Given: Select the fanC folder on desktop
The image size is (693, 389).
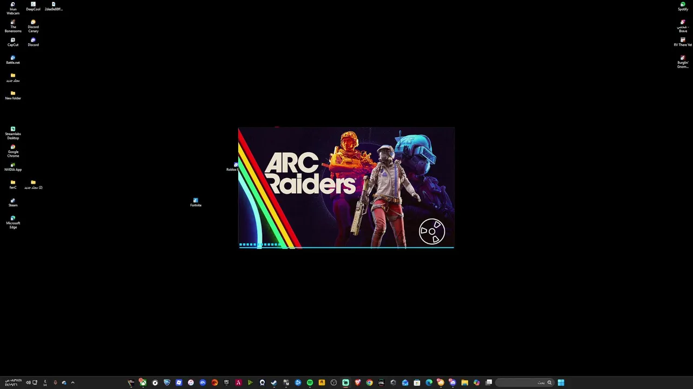Looking at the screenshot, I should [x=12, y=185].
